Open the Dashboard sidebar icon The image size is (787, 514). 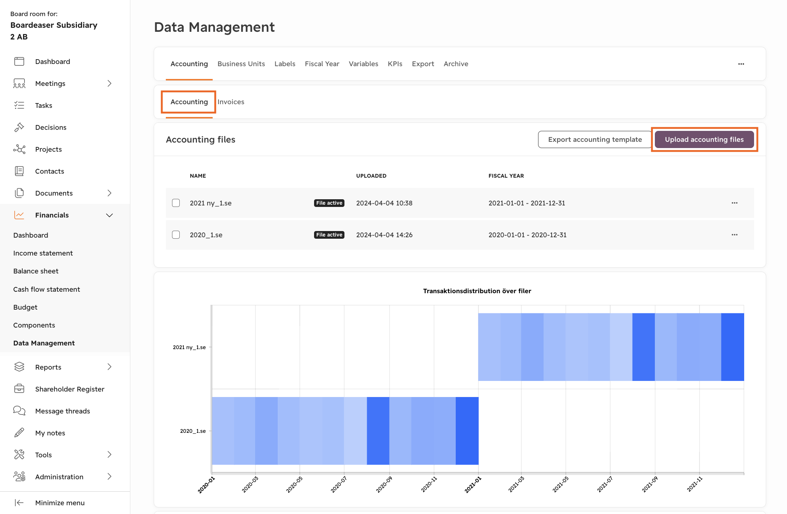coord(19,61)
